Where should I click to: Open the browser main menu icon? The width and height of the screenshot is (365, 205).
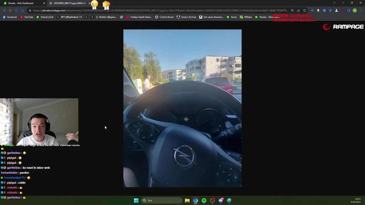[x=361, y=11]
